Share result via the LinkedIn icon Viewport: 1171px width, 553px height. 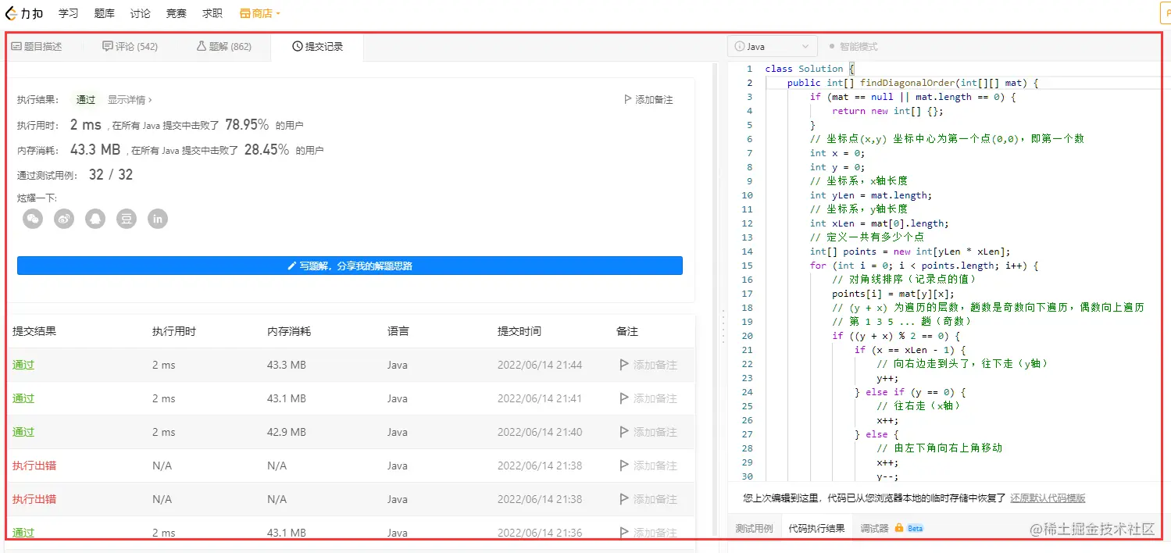pos(158,219)
